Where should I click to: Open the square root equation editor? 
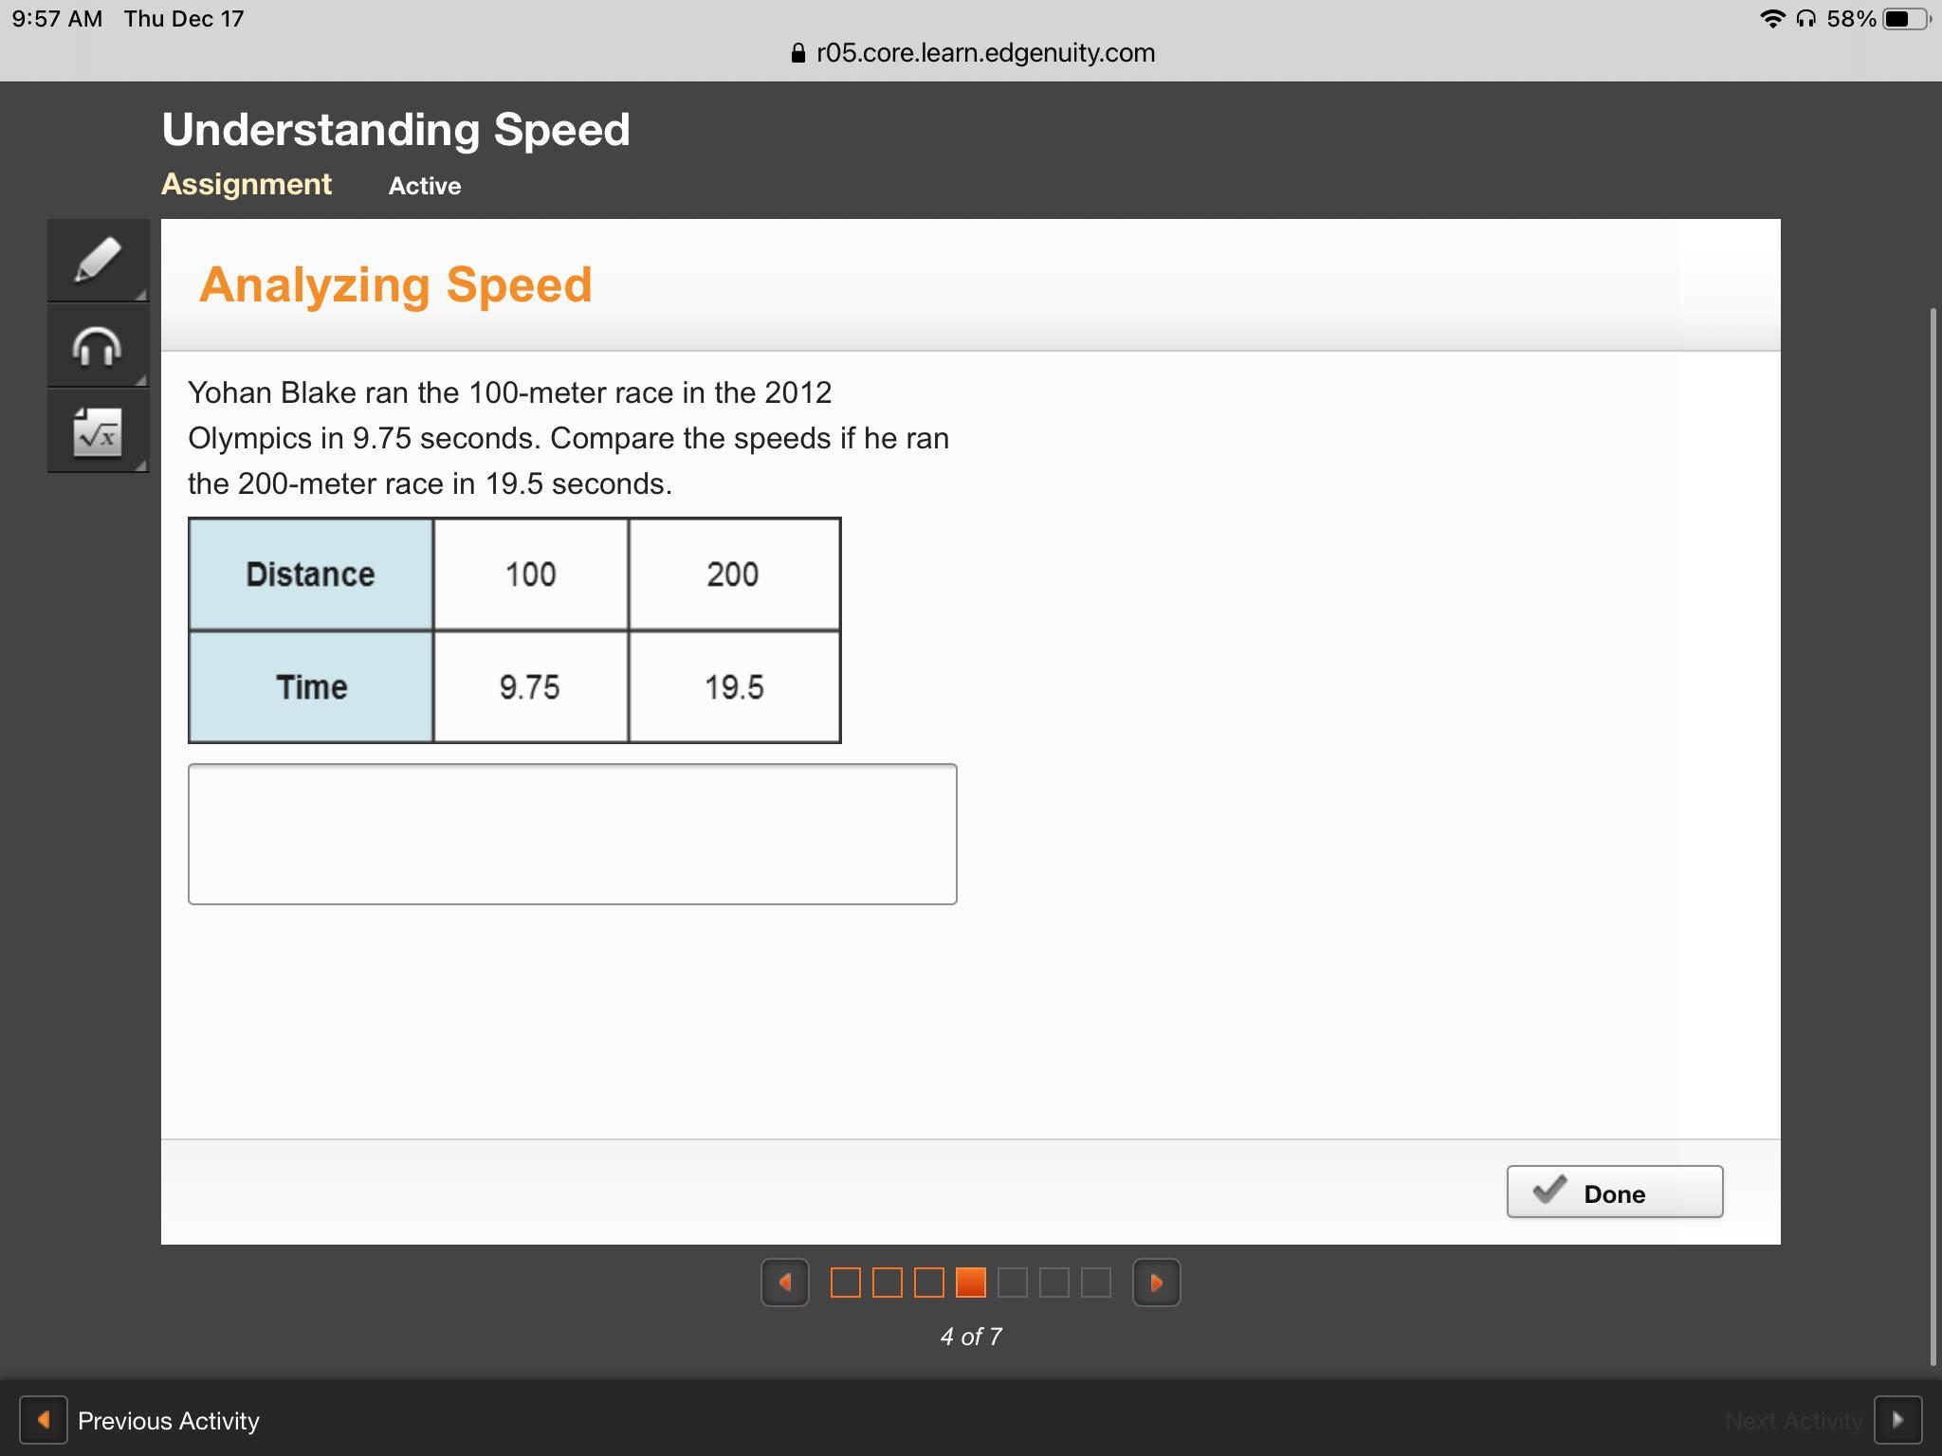tap(98, 431)
